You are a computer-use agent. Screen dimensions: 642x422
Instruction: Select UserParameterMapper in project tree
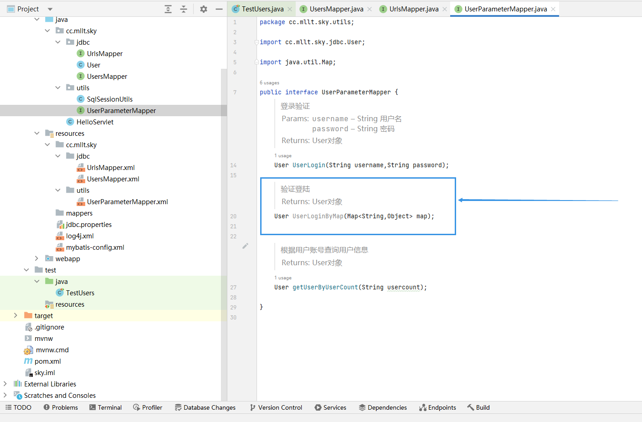pos(121,110)
